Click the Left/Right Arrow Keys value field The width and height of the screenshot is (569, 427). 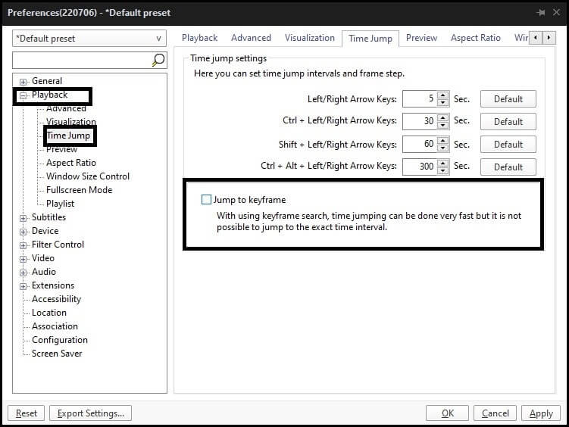click(420, 99)
